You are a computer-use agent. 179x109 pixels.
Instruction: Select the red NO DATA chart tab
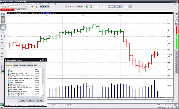(7, 10)
